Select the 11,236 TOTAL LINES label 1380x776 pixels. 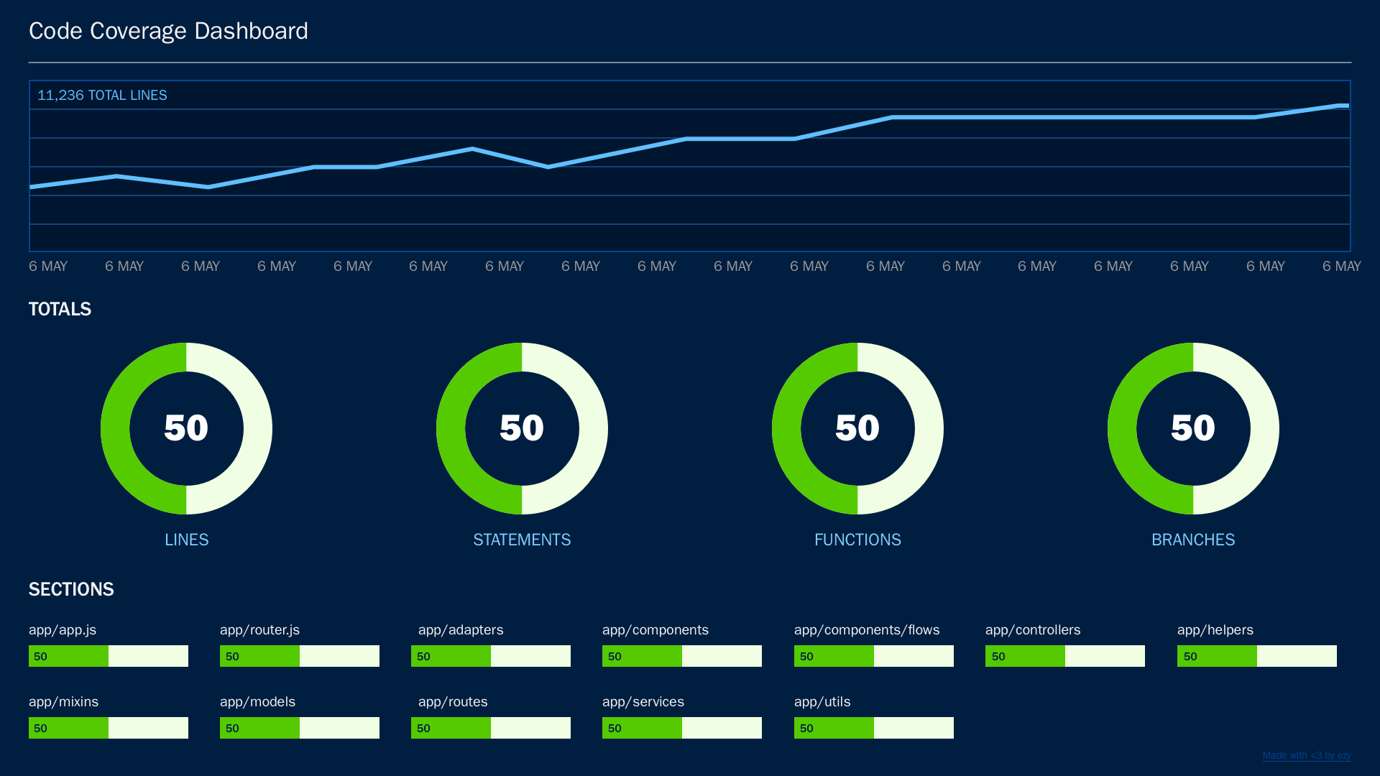(x=102, y=95)
